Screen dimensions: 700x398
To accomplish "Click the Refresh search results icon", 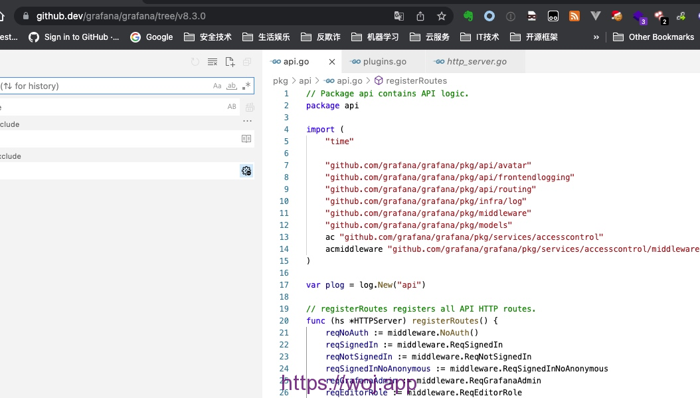I will point(195,62).
